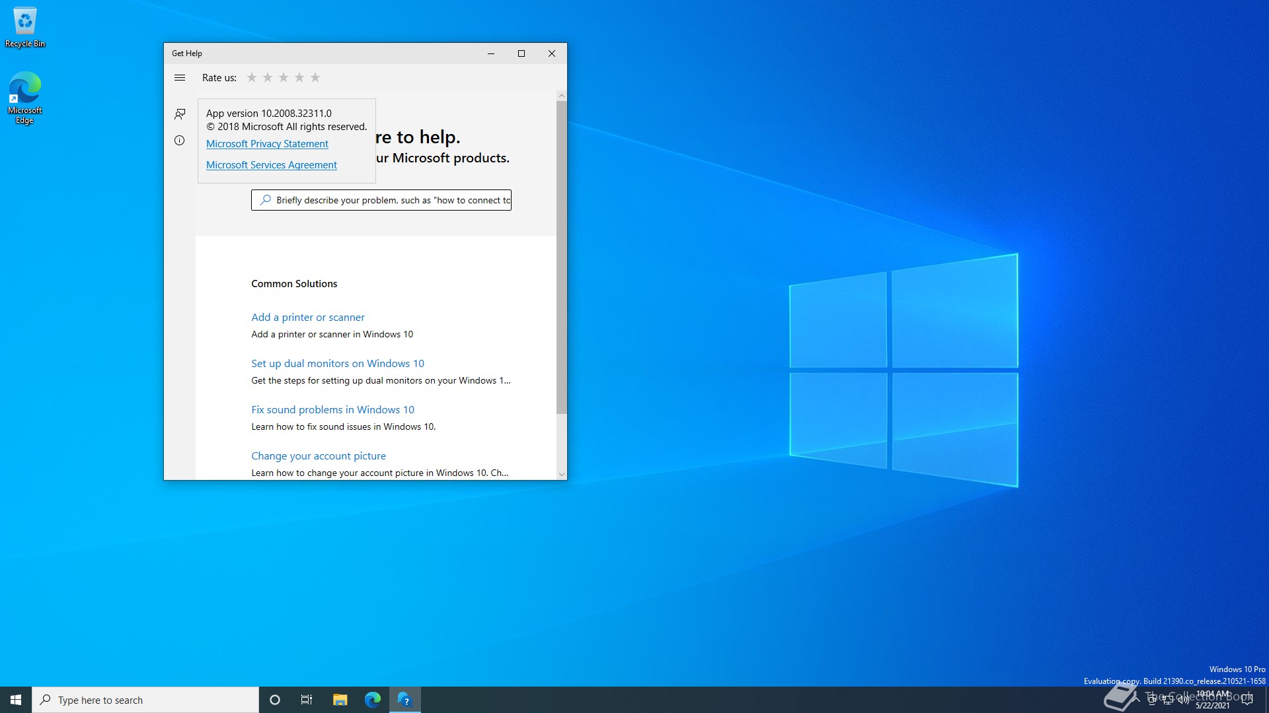The height and width of the screenshot is (713, 1269).
Task: Click the problem description search field
Action: (381, 200)
